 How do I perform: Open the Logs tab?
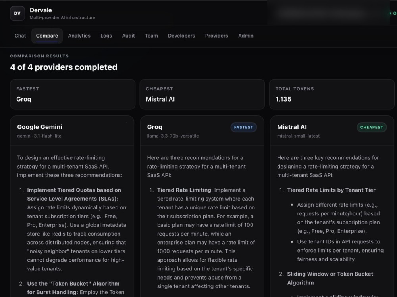pyautogui.click(x=106, y=36)
